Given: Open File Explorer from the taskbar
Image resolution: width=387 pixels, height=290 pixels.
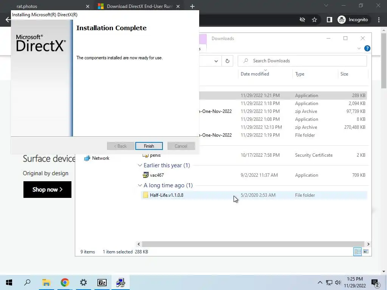Looking at the screenshot, I should 46,282.
